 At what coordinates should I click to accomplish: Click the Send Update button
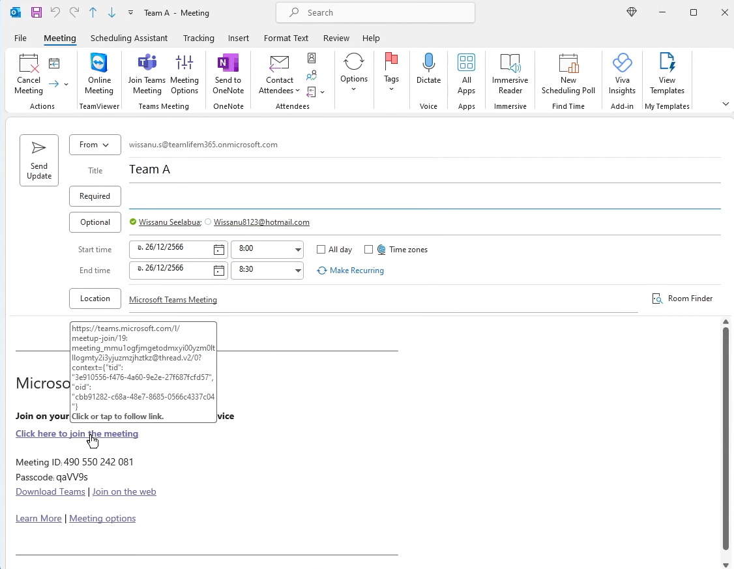[39, 160]
